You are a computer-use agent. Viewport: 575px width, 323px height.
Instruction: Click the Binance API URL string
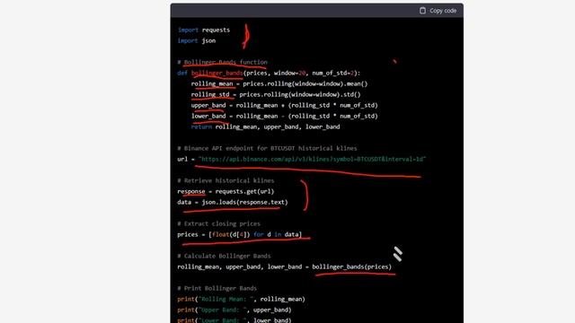pos(312,160)
